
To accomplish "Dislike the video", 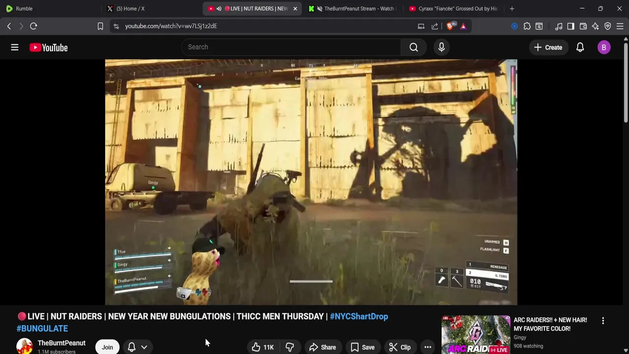I will [289, 347].
